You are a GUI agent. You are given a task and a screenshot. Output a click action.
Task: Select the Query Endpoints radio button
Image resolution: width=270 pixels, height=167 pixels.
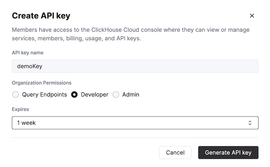click(16, 94)
